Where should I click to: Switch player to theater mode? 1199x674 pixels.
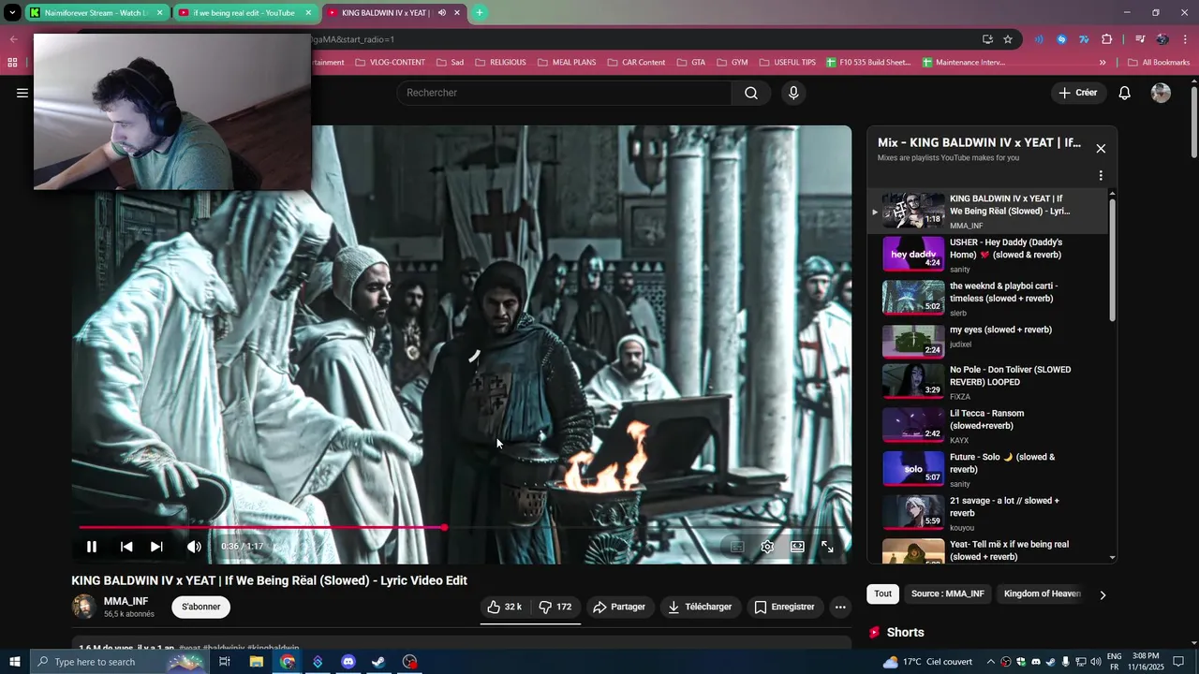pyautogui.click(x=797, y=547)
